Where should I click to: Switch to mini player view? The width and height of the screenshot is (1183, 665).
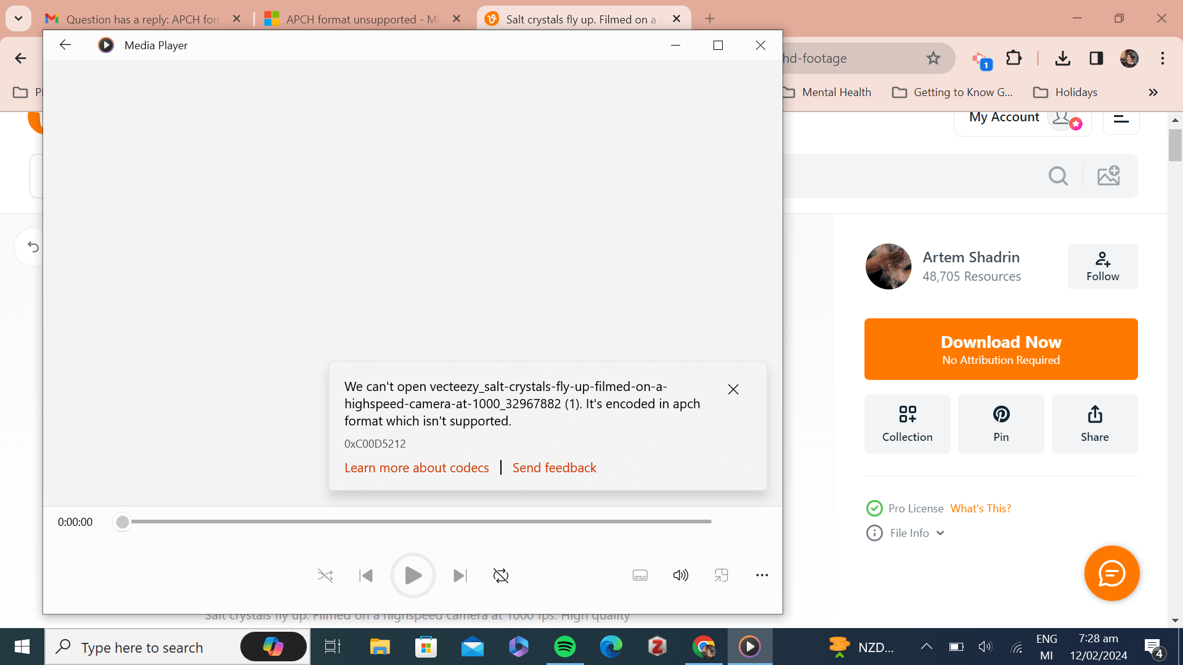coord(722,576)
